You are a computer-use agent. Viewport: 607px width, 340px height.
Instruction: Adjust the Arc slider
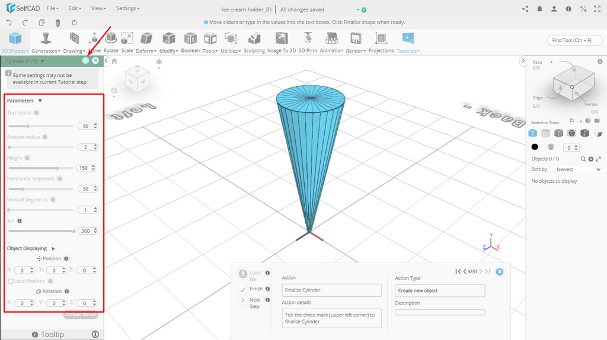point(41,231)
